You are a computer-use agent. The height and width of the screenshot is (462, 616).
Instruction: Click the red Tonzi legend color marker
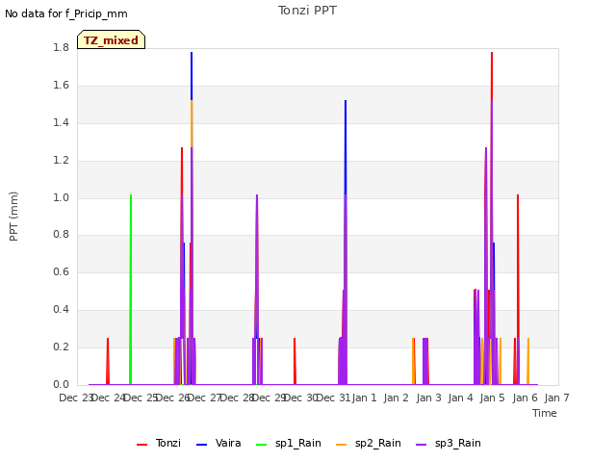[141, 445]
